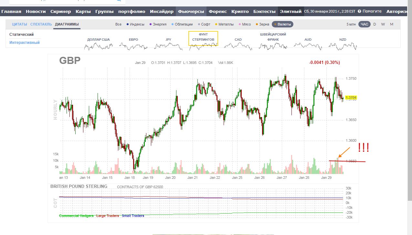Choose the Статический chart mode
The width and height of the screenshot is (412, 235).
pos(21,35)
